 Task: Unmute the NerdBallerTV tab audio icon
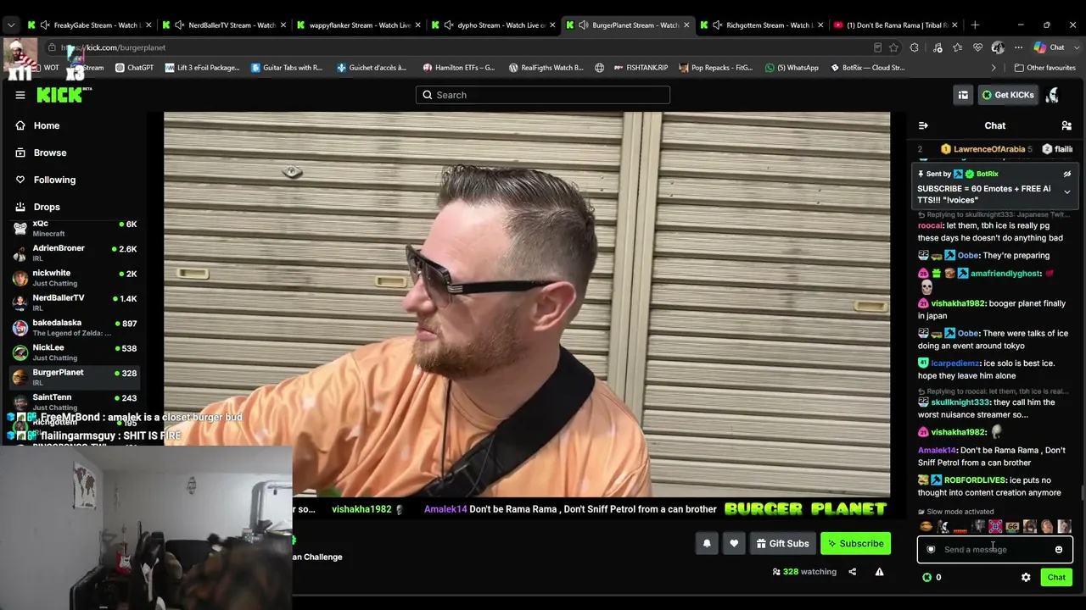coord(180,25)
